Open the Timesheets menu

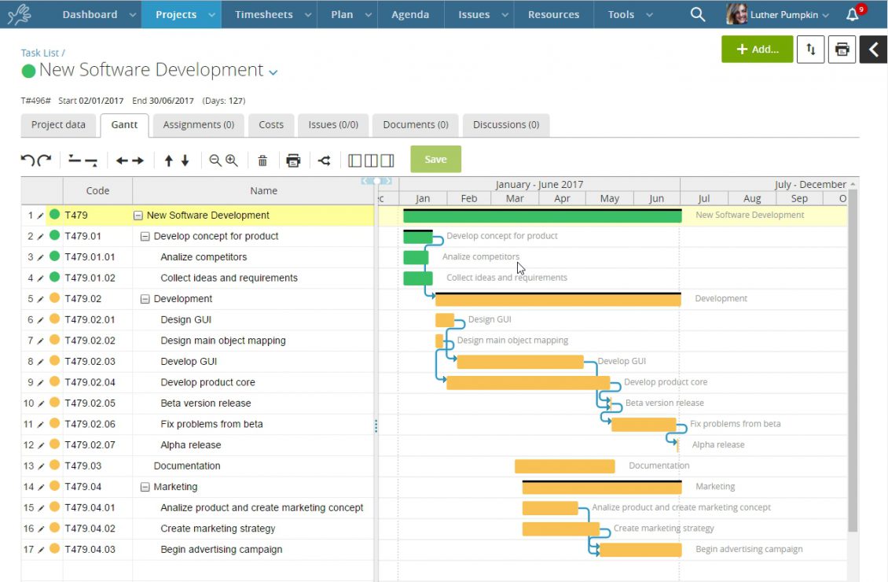[x=264, y=13]
